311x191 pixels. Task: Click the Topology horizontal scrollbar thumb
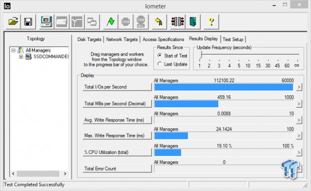pos(38,173)
